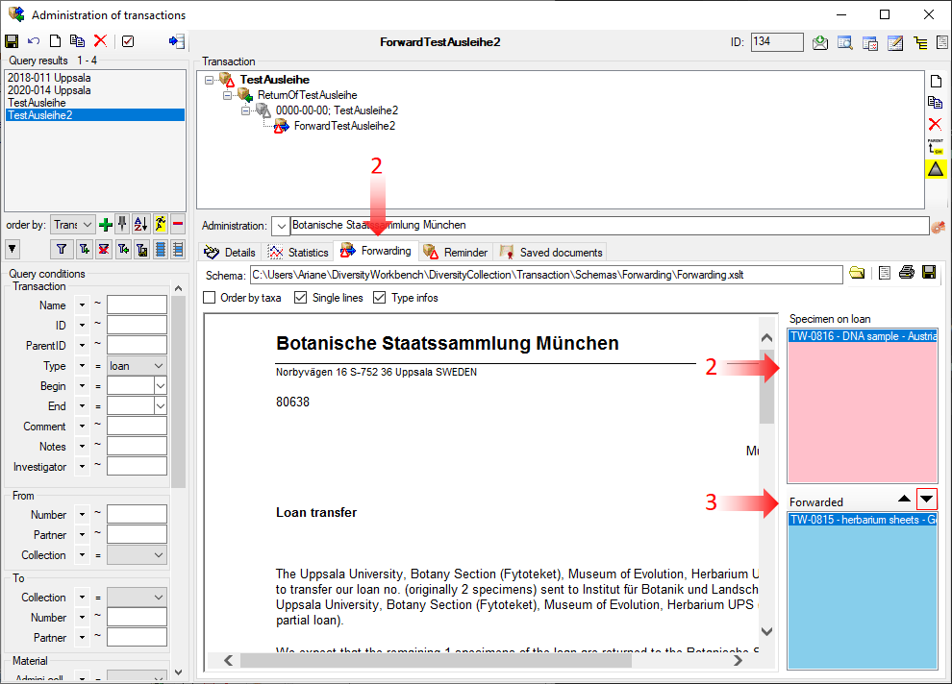Open the table search magnifier icon
Image resolution: width=952 pixels, height=684 pixels.
click(x=844, y=42)
